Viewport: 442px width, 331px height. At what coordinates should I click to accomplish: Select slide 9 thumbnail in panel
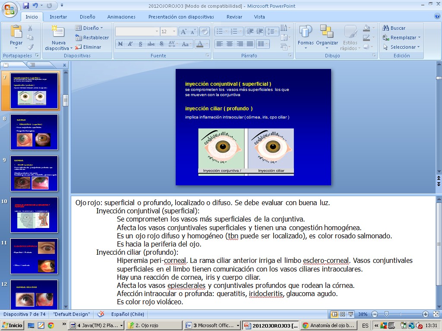34,173
